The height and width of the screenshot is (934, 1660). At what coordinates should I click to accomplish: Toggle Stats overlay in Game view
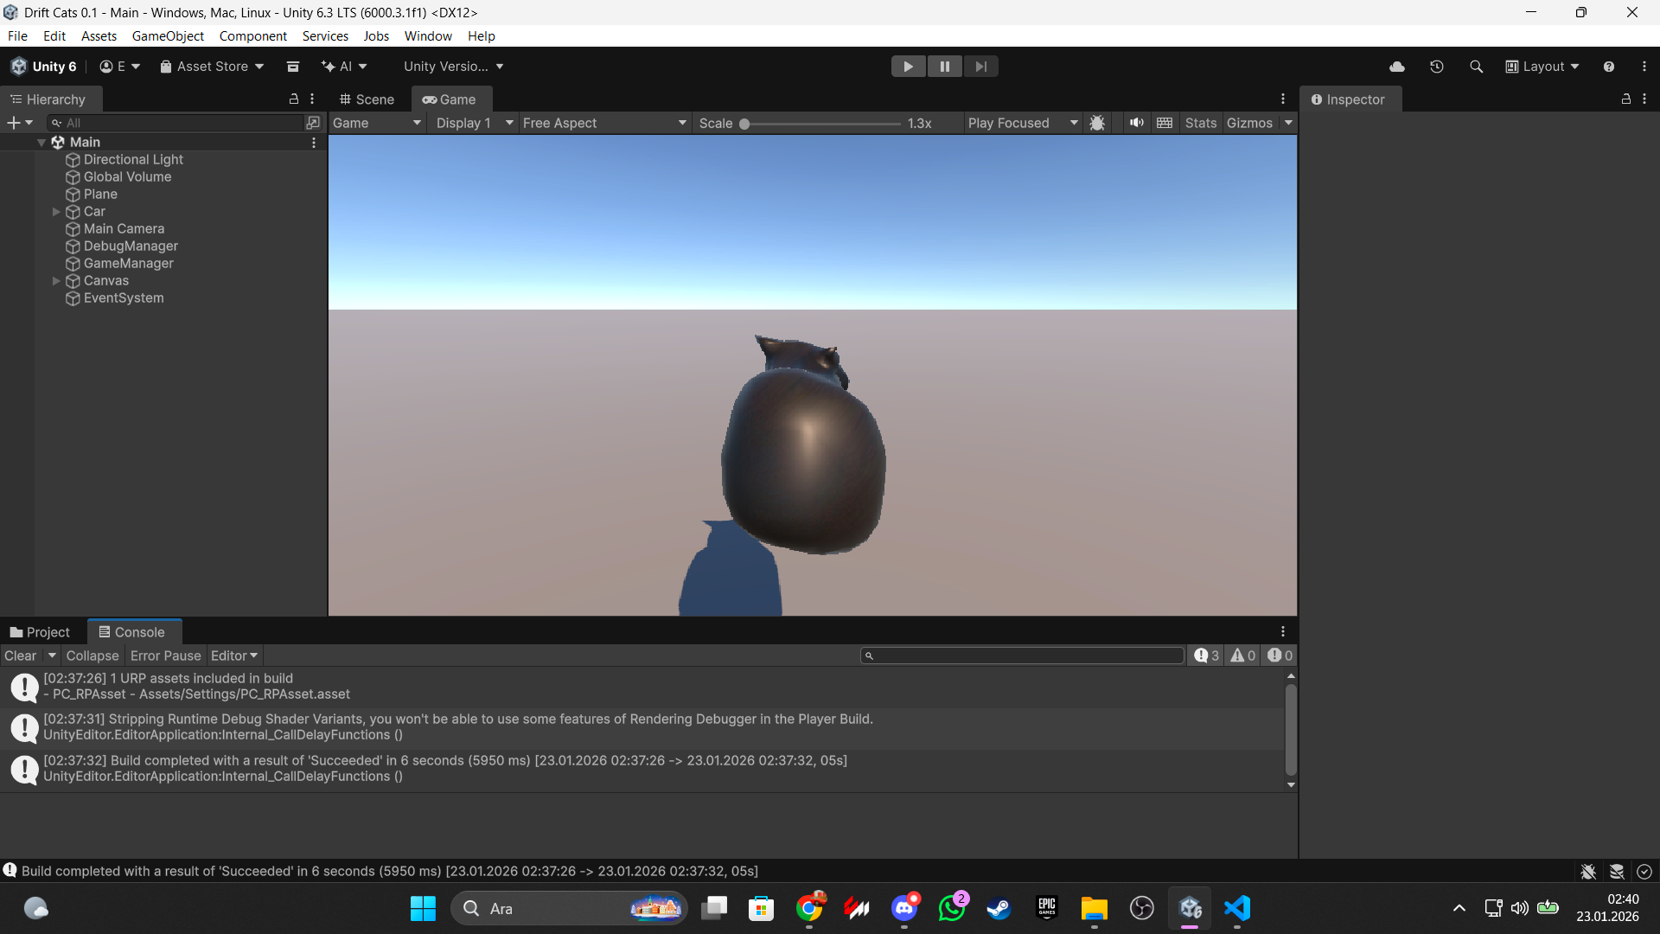(1200, 123)
